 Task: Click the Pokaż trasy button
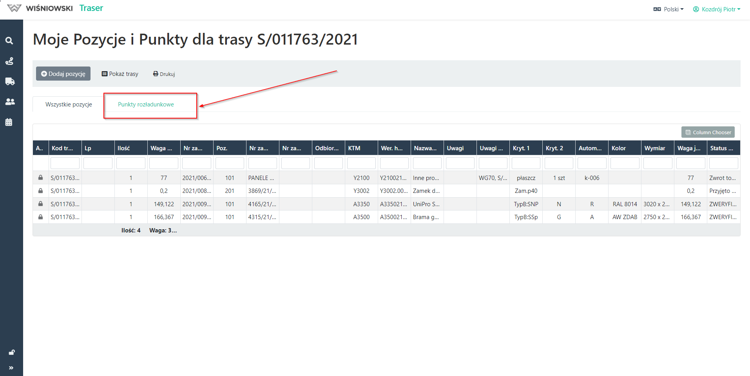click(x=120, y=74)
